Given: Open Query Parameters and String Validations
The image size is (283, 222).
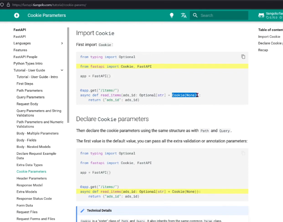Looking at the screenshot, I should (39, 113).
